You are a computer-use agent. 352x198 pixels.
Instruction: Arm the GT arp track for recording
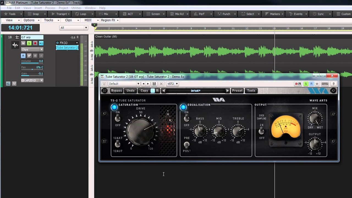click(x=35, y=43)
